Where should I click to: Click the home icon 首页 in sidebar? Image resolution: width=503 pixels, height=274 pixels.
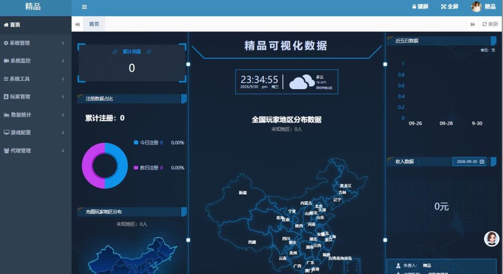(6, 25)
